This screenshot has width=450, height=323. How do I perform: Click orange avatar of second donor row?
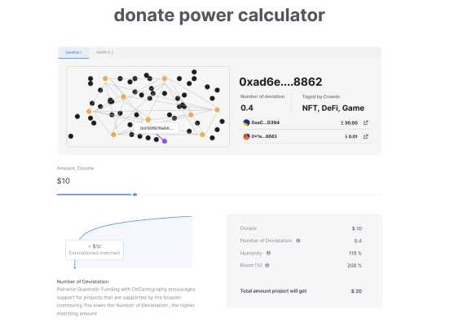tap(246, 136)
